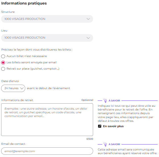The height and width of the screenshot is (157, 159).
Task: Click the 'Retrait sur place (guichet, comptoir...)' label
Action: pyautogui.click(x=33, y=69)
